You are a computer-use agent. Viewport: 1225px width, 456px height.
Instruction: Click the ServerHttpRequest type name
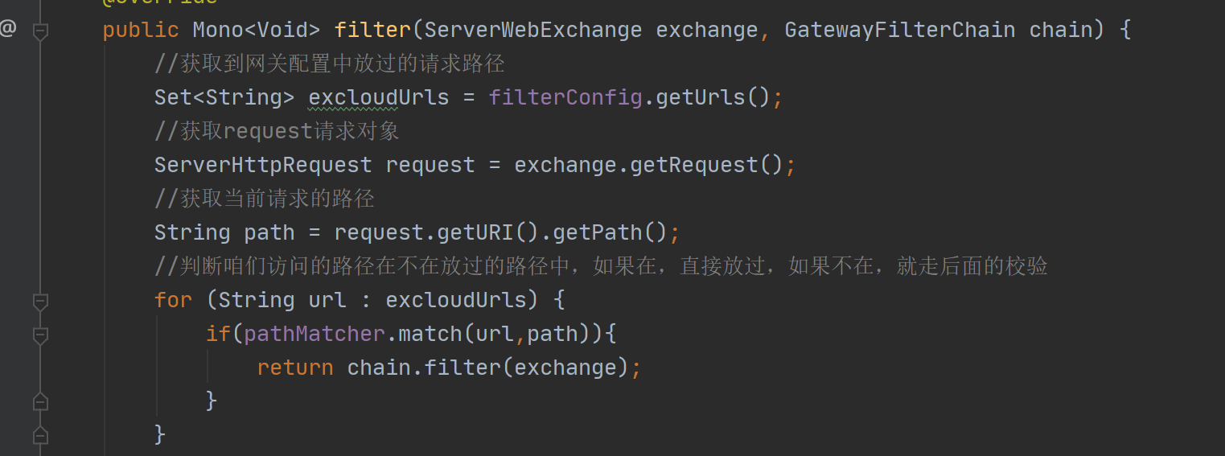click(263, 166)
